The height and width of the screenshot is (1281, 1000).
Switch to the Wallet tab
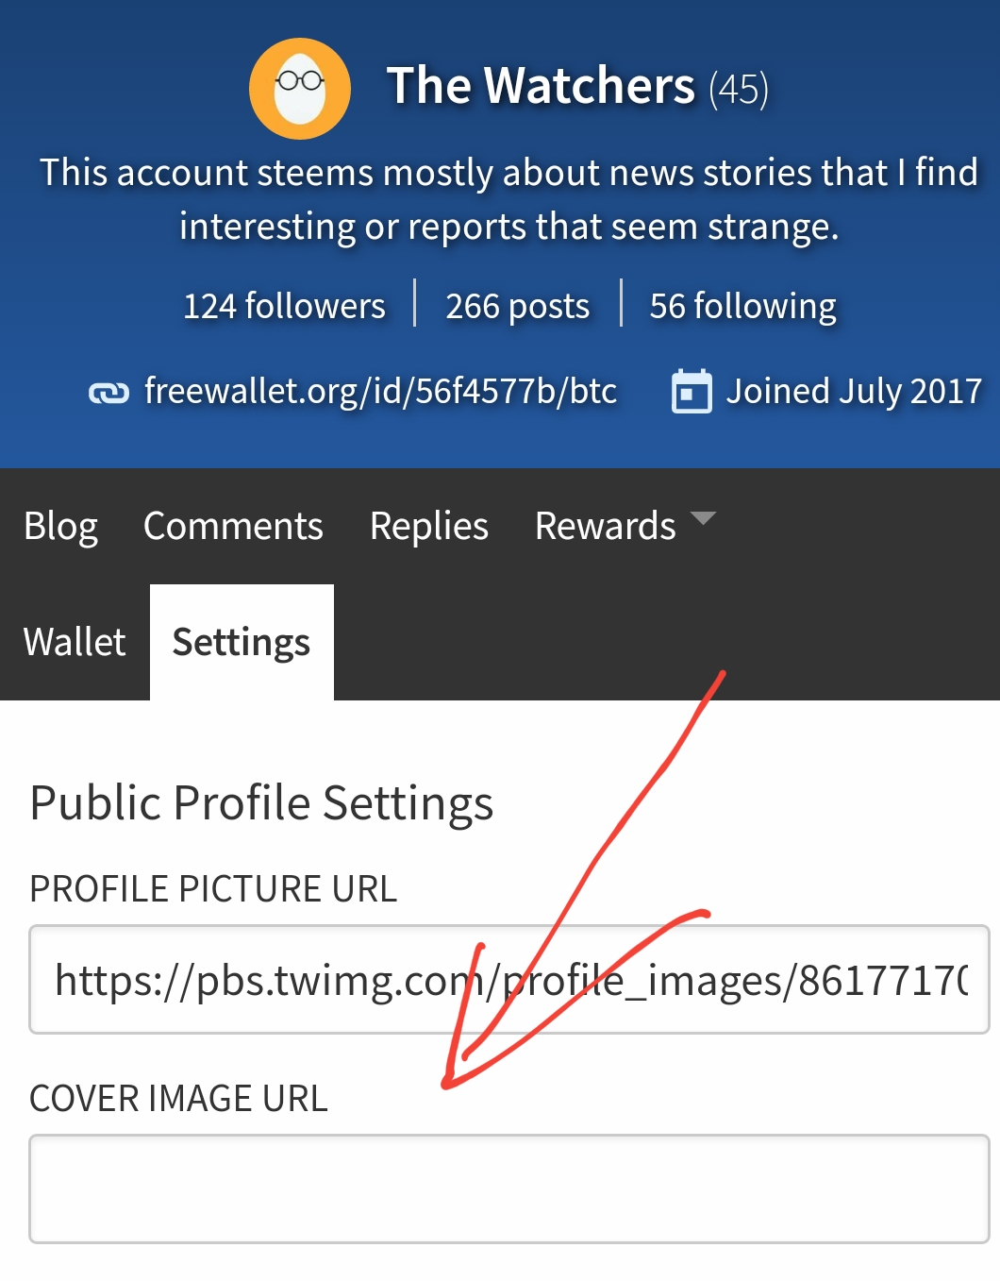tap(75, 642)
